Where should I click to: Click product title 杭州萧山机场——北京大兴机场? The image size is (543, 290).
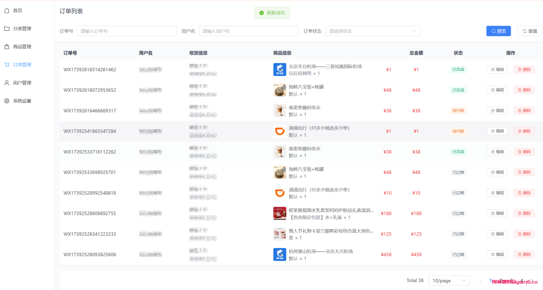click(x=321, y=251)
